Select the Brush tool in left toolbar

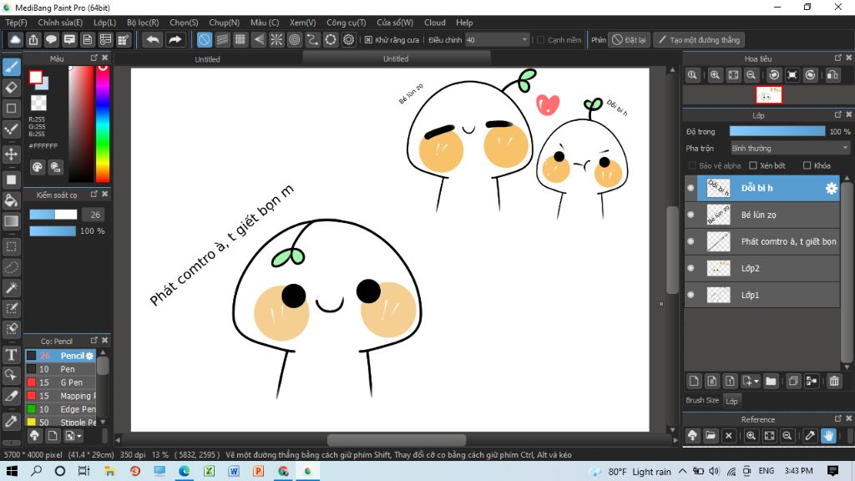(x=12, y=67)
